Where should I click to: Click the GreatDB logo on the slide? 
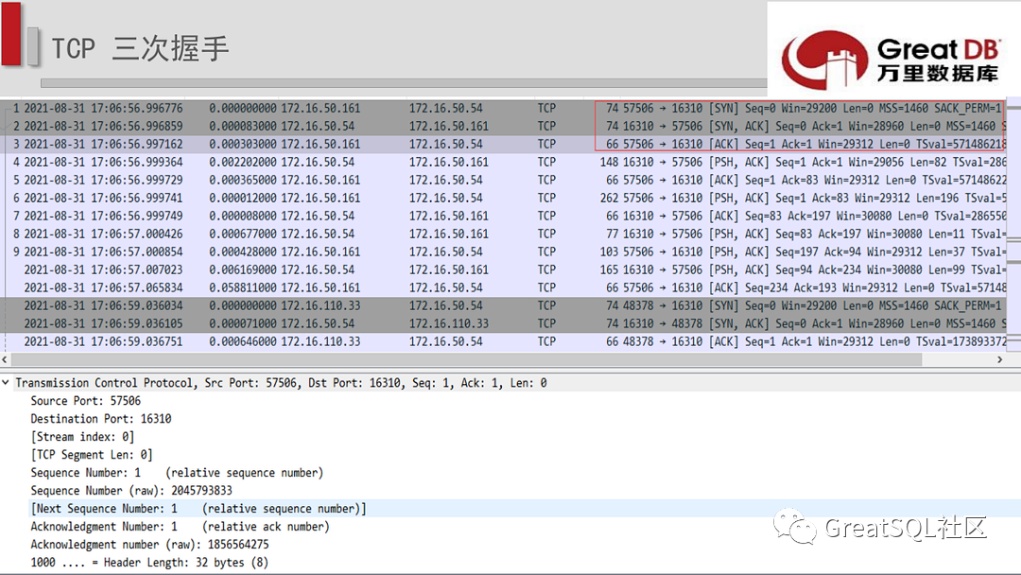coord(891,58)
